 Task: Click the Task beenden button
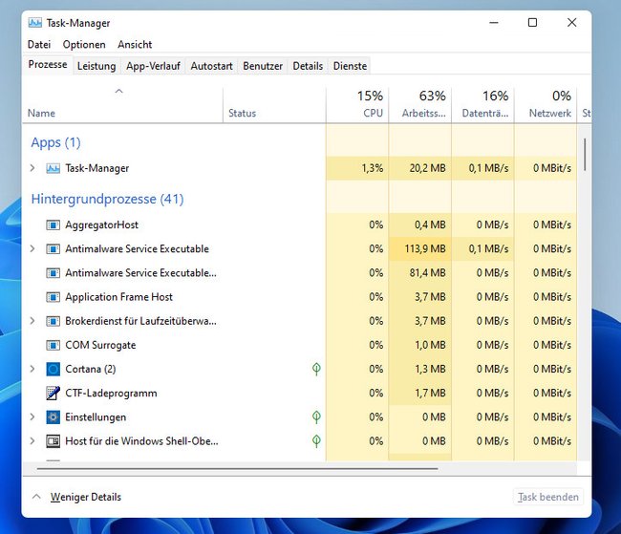[x=548, y=497]
